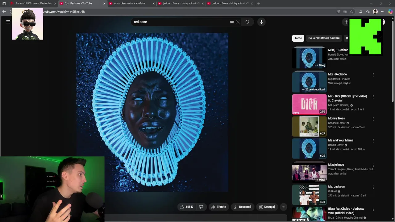Open split screen apps icon in address bar
395x222 pixels.
click(338, 12)
